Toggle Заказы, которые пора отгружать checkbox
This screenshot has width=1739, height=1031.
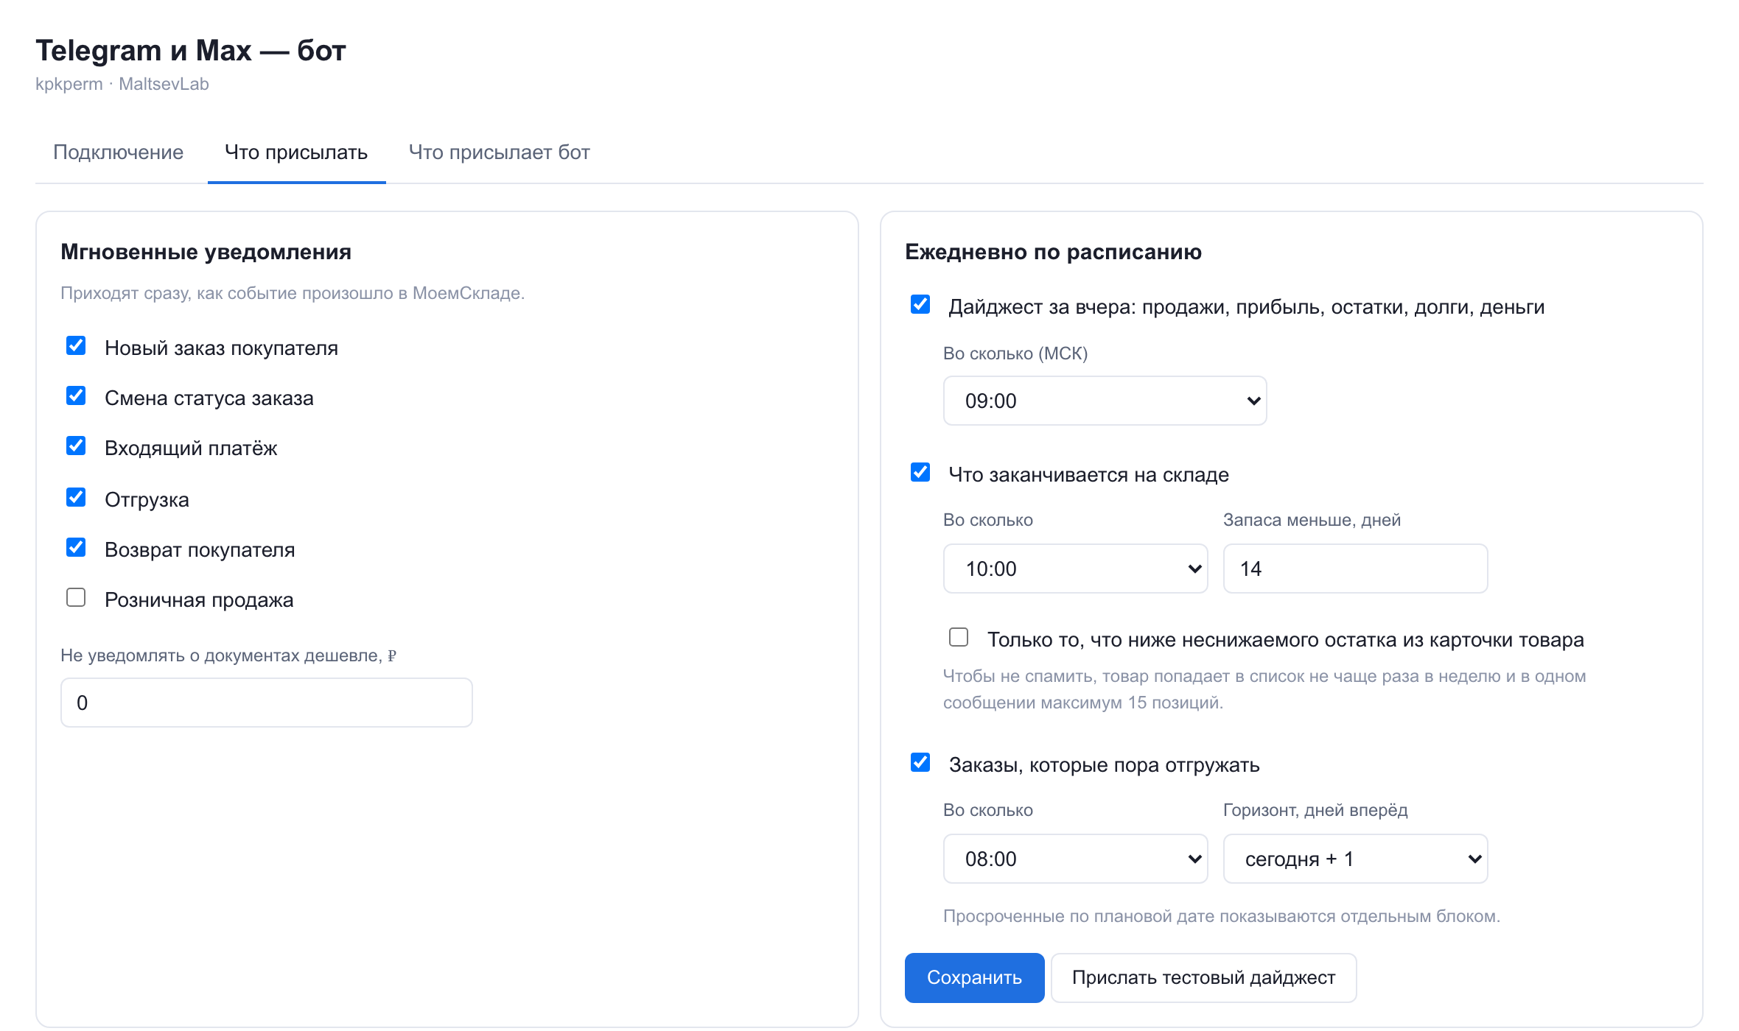coord(920,763)
